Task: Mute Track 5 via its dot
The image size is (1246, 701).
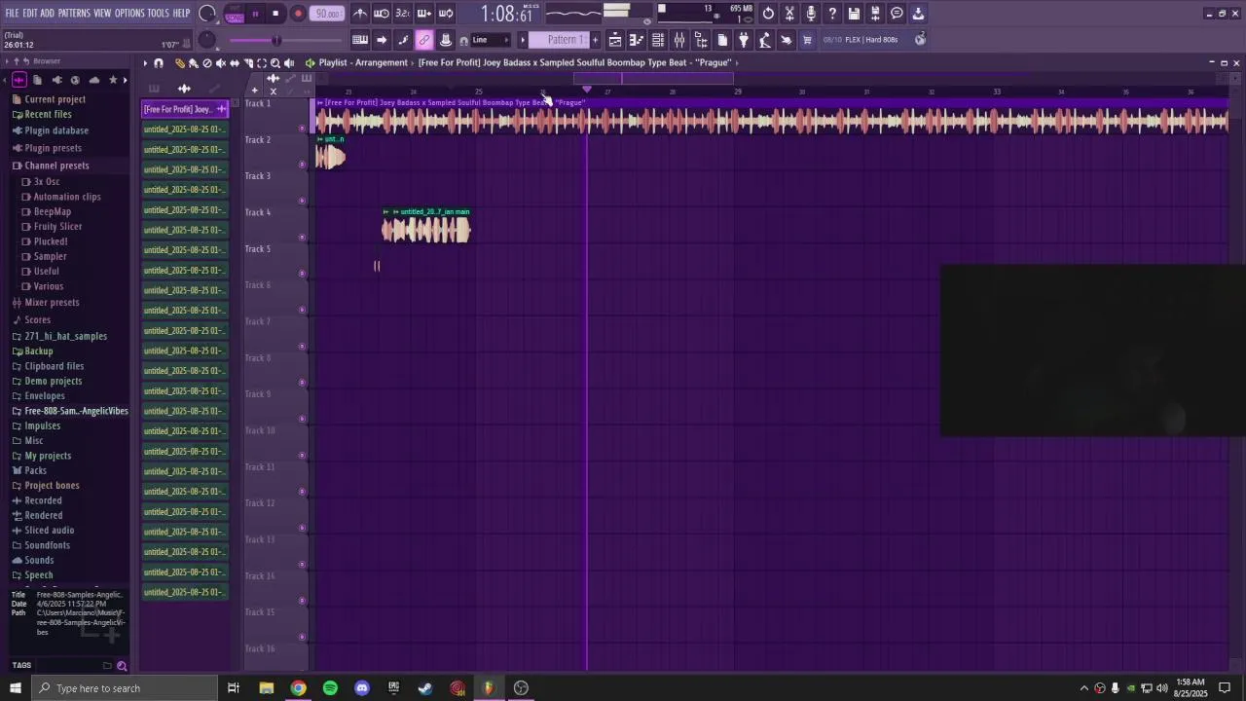Action: tap(302, 274)
